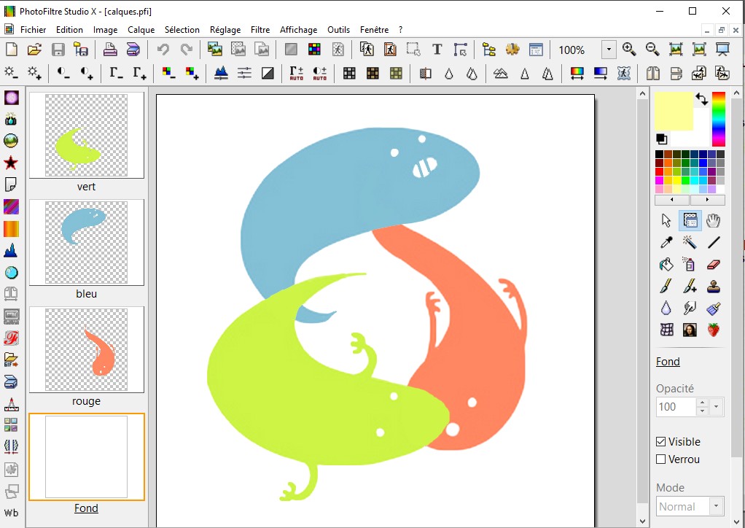
Task: Select the Layer manager tool
Action: click(x=690, y=220)
